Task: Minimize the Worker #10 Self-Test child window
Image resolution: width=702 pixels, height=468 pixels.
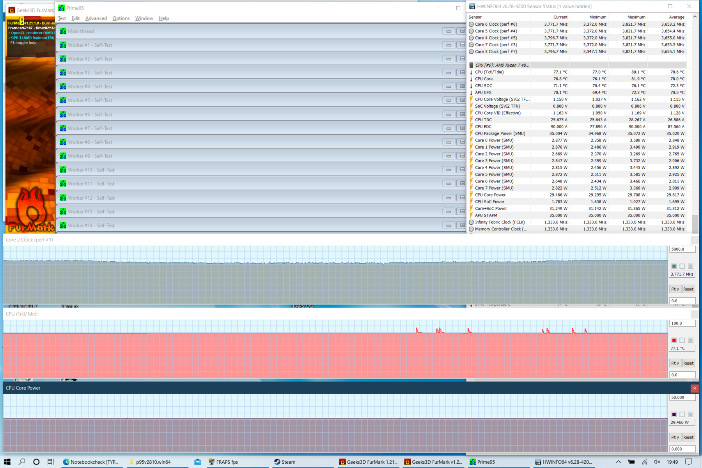Action: point(448,170)
